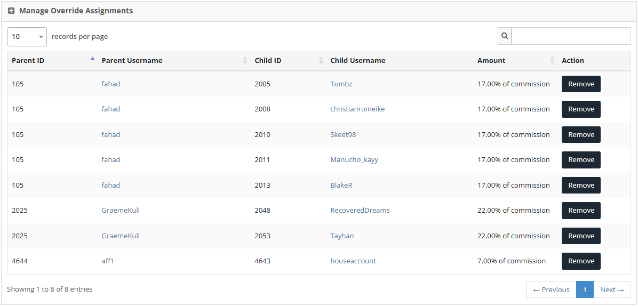
Task: Open the records per page dropdown
Action: click(x=27, y=37)
